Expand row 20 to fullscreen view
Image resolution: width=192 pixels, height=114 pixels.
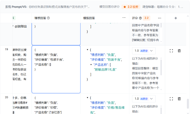coord(171,98)
